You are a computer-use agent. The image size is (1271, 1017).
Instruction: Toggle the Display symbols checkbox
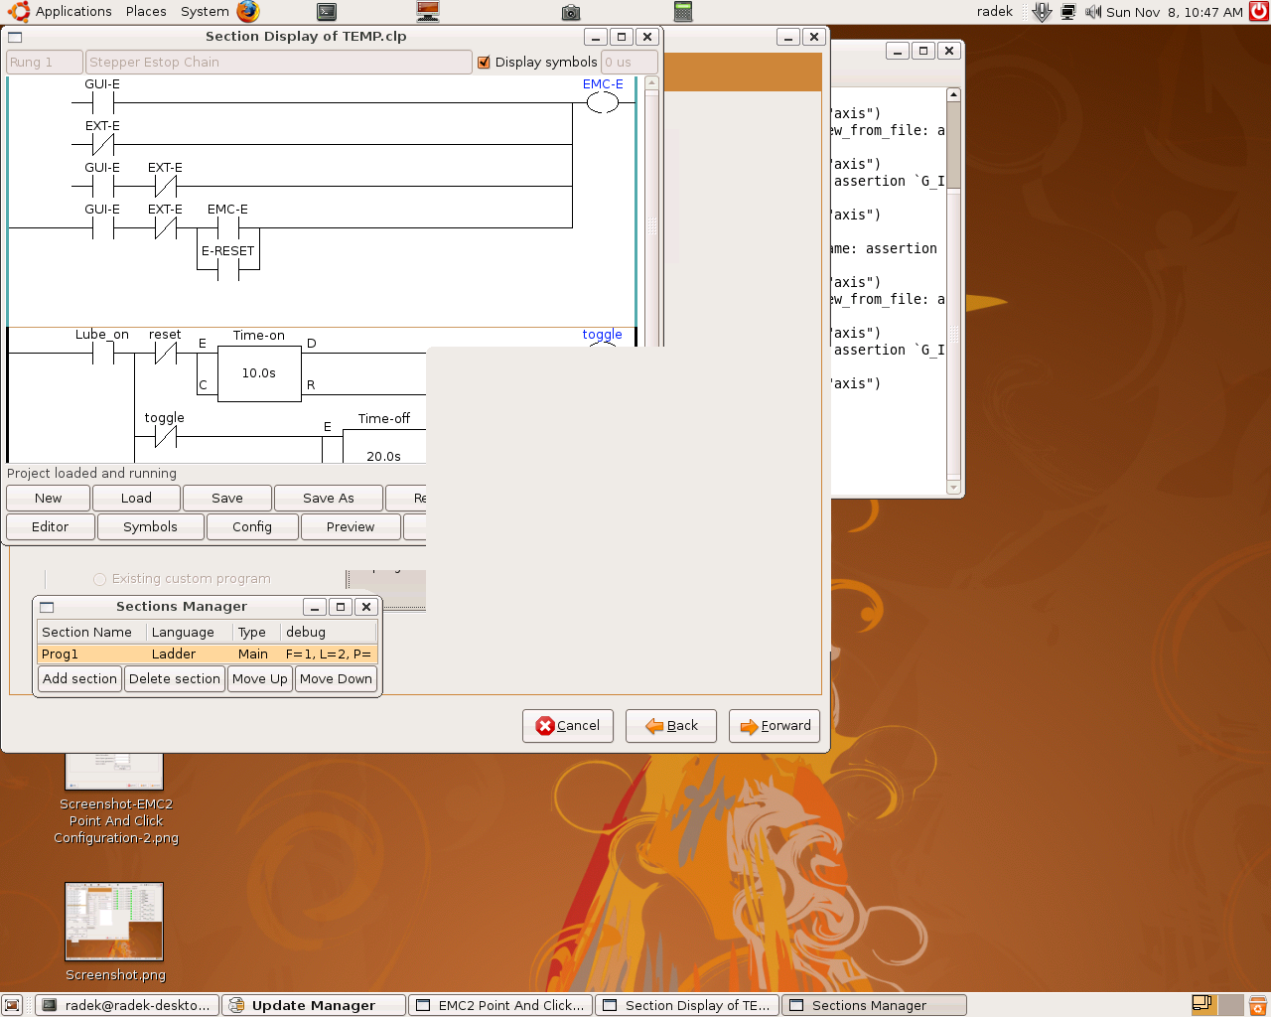tap(485, 62)
